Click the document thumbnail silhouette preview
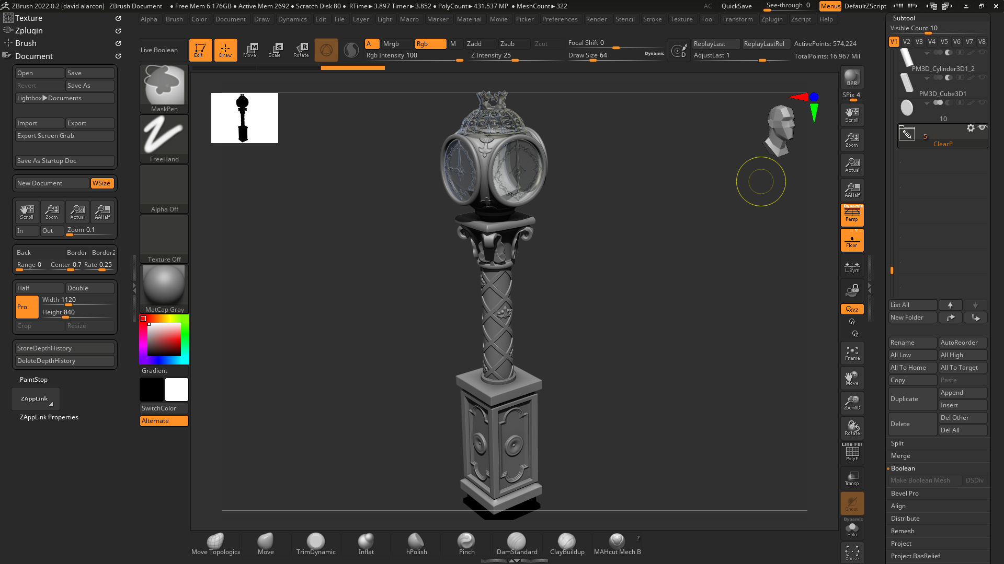This screenshot has height=564, width=1004. (x=244, y=118)
